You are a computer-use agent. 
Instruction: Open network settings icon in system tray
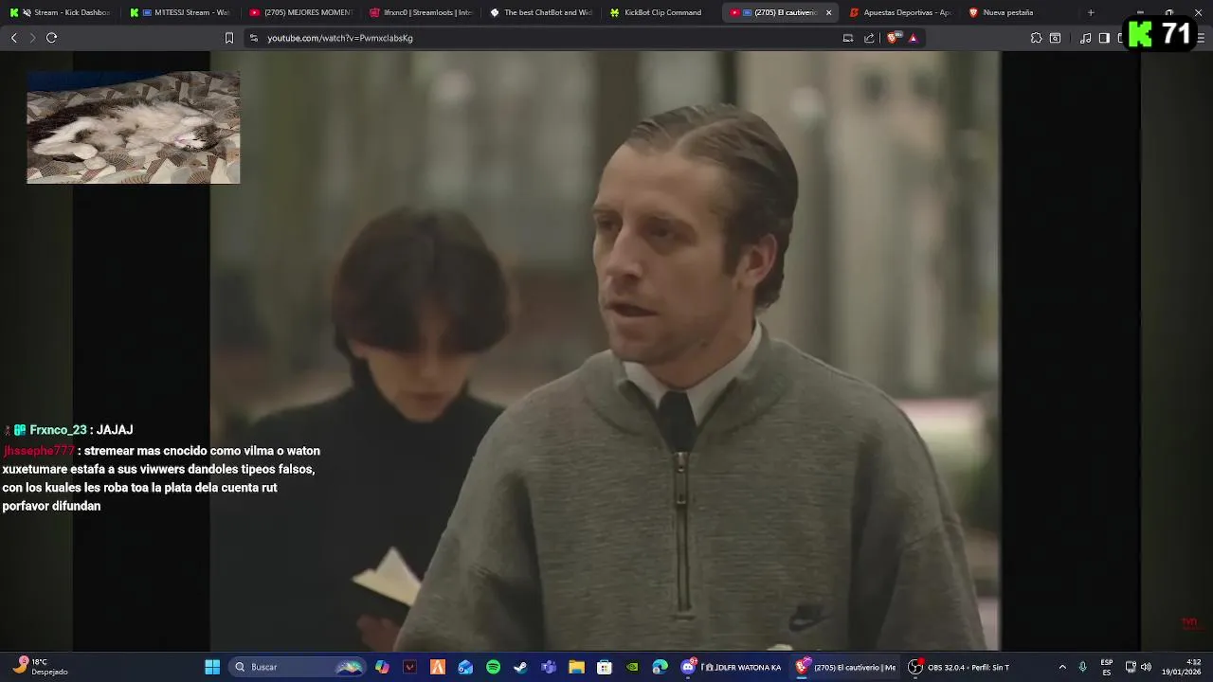1131,667
